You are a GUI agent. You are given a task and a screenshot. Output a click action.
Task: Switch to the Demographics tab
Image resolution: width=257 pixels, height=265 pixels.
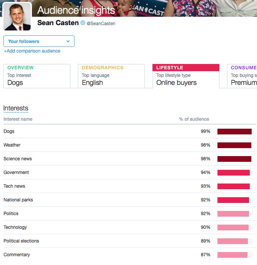point(111,76)
